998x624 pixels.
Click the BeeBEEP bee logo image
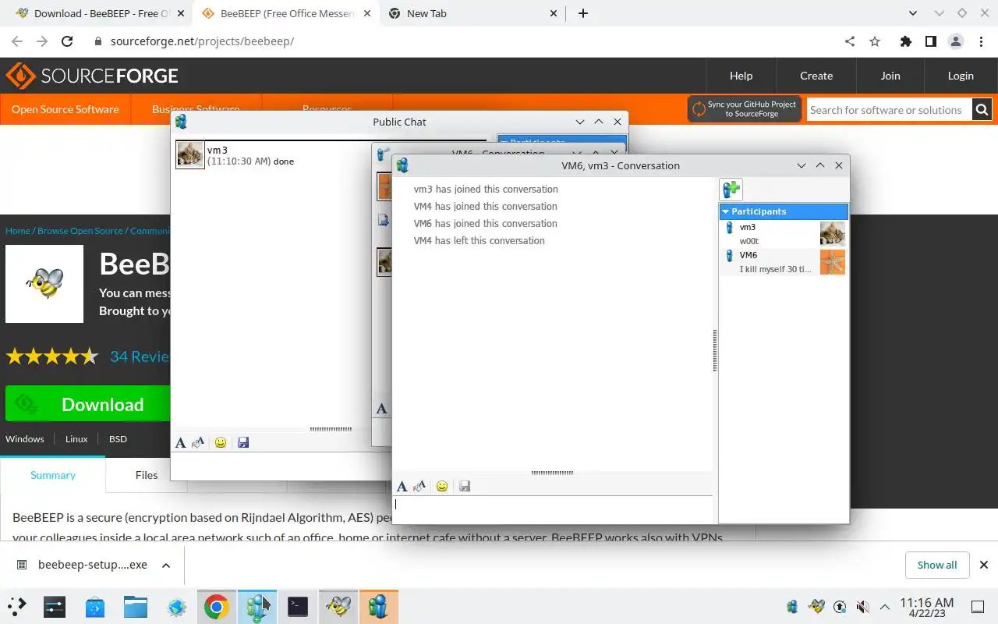pos(44,284)
